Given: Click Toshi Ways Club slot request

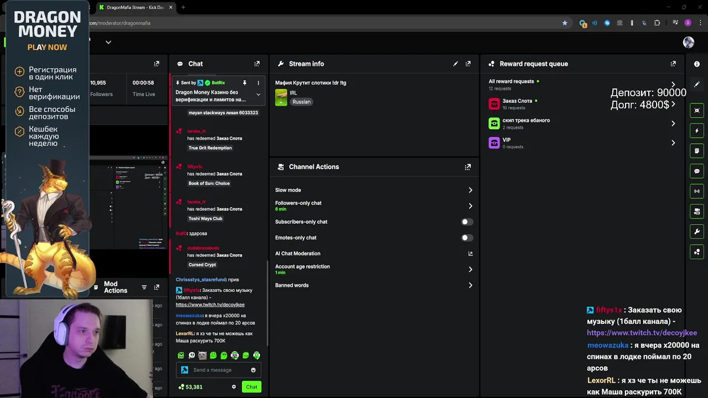Looking at the screenshot, I should pyautogui.click(x=205, y=219).
